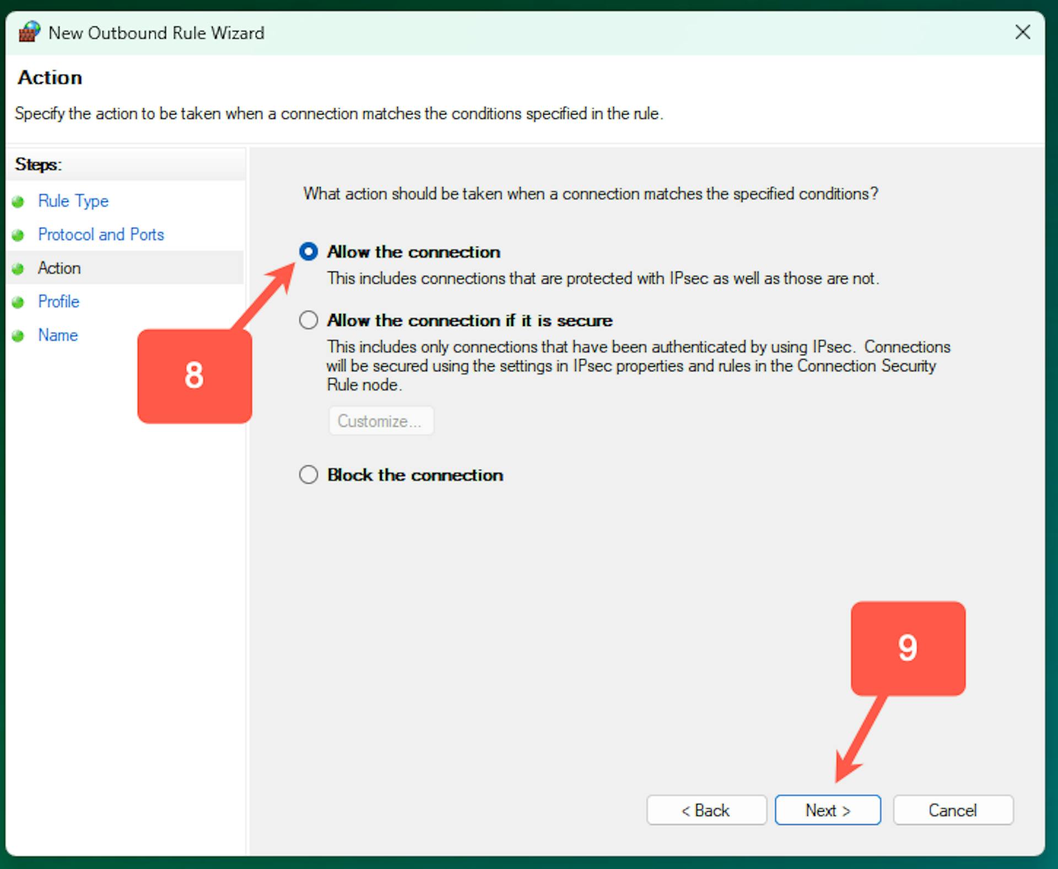Viewport: 1058px width, 869px height.
Task: Select Allow the connection radio button
Action: pos(309,252)
